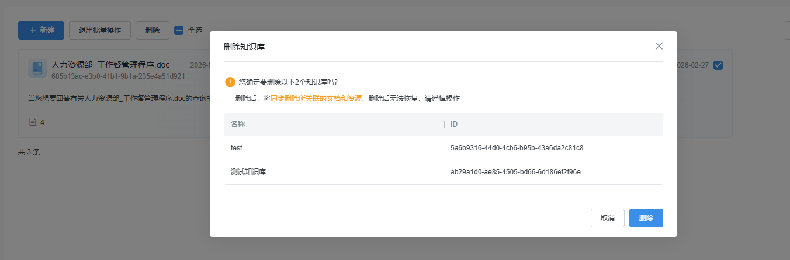Select the 测试知识库 row name

click(249, 172)
